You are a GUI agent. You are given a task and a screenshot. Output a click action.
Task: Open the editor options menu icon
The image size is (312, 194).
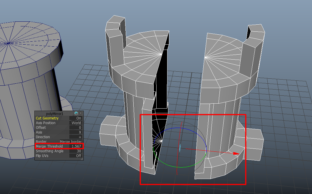pyautogui.click(x=80, y=113)
